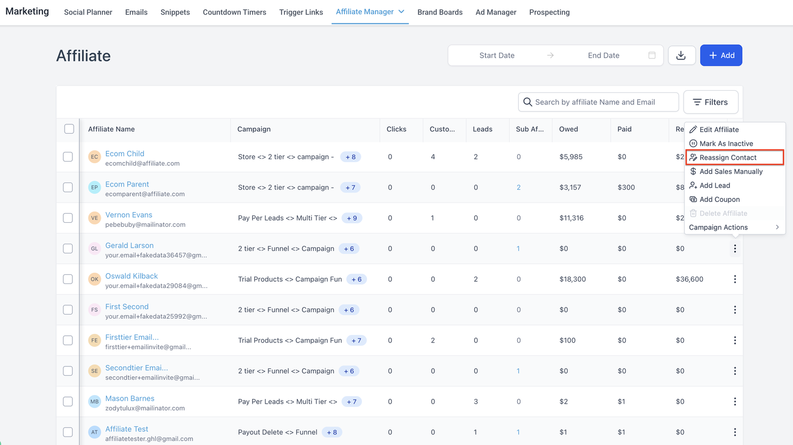This screenshot has width=793, height=445.
Task: Choose Reassign Contact from the context menu
Action: coord(728,158)
